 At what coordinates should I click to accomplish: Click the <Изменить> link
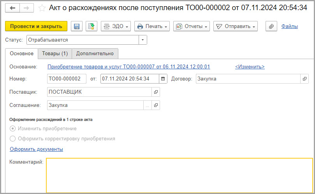click(250, 66)
